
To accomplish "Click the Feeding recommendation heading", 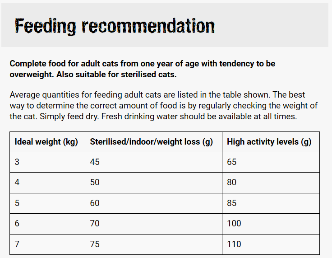I will click(115, 26).
